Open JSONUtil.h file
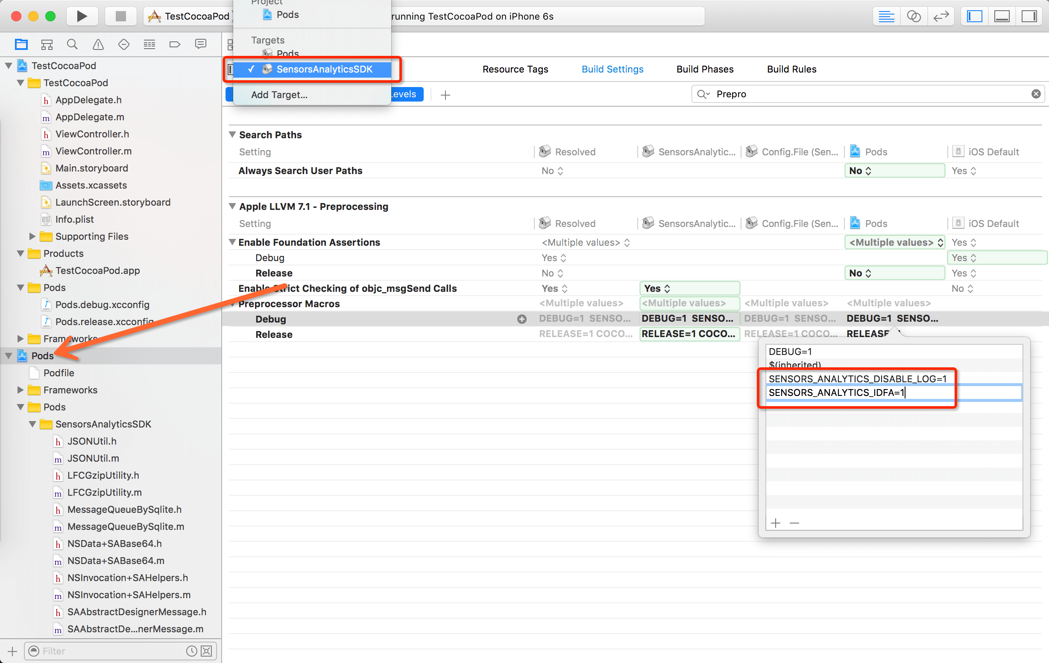Viewport: 1049px width, 663px height. 92,442
